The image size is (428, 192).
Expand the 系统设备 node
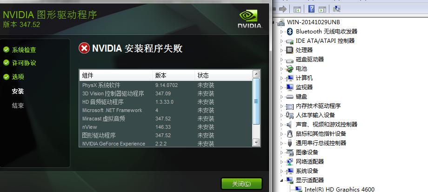click(282, 171)
